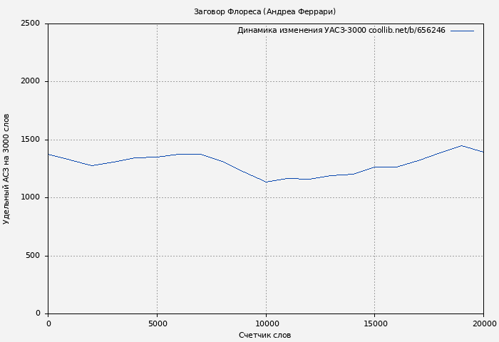499x342 pixels.
Task: Click the 1500 tick on the vertical axis
Action: [31, 140]
